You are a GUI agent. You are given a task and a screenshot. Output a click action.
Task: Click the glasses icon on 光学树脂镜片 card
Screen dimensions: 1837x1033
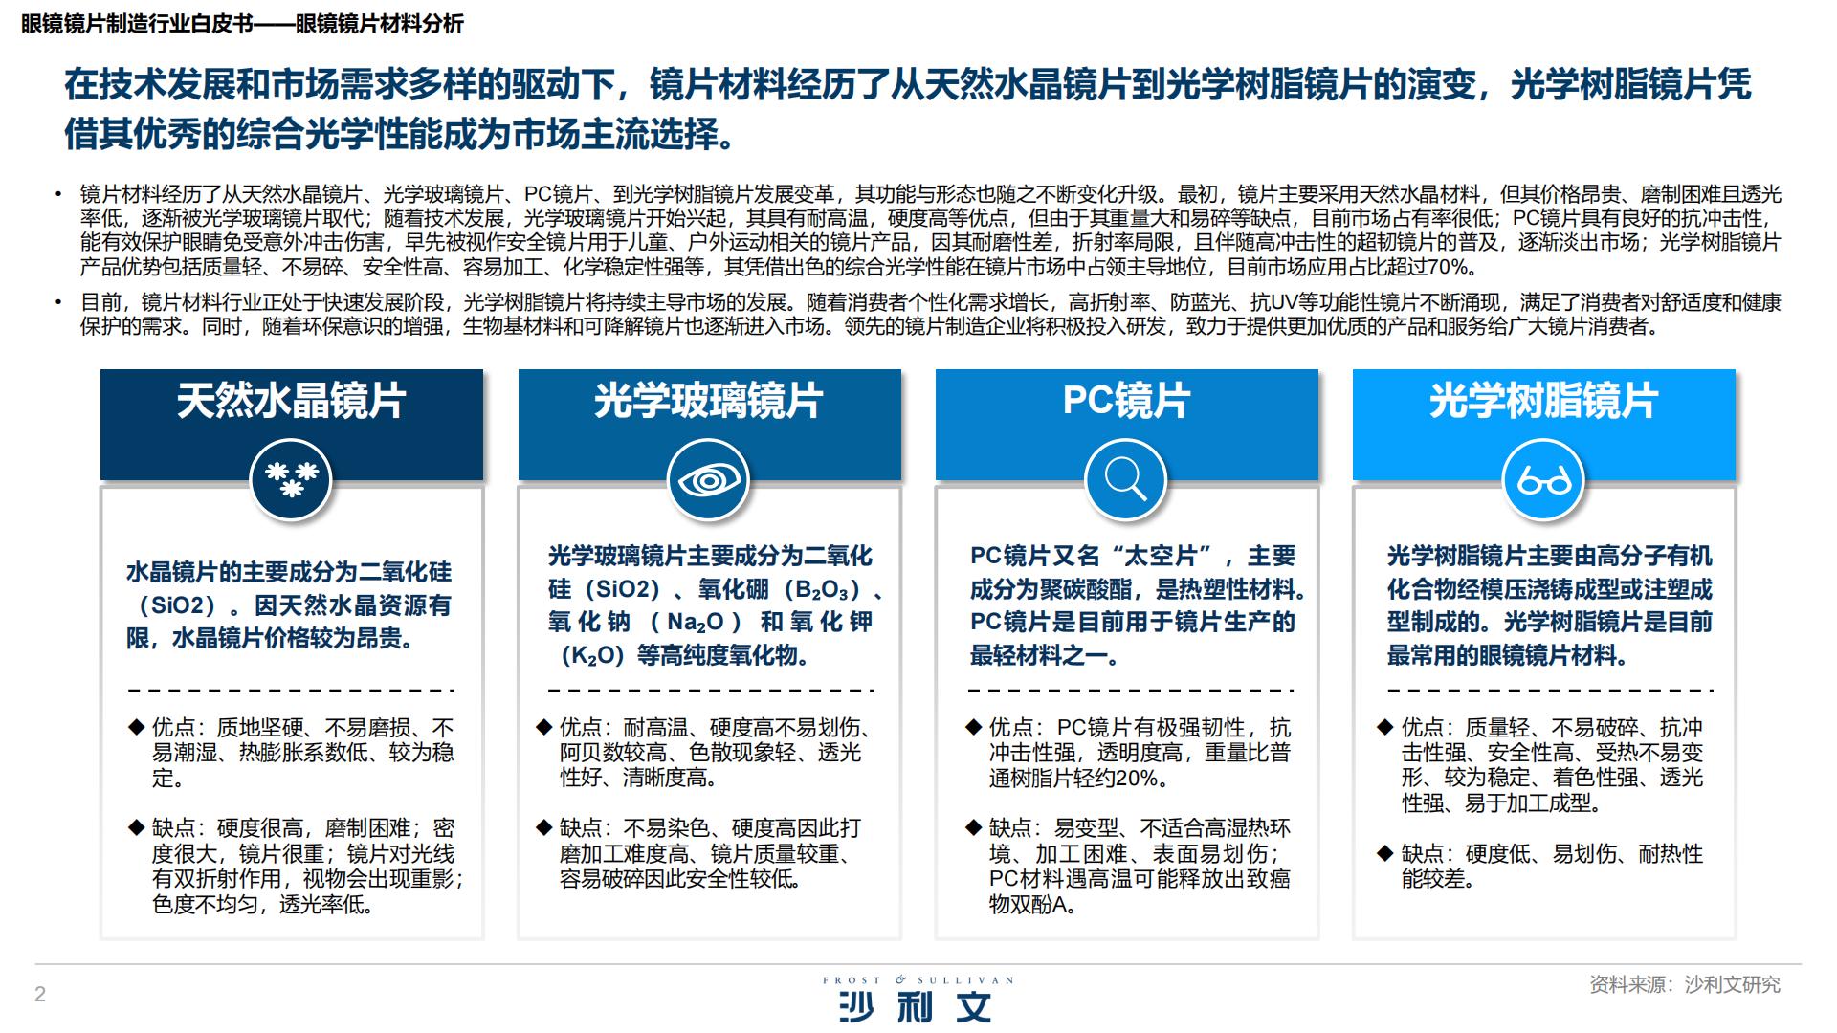pos(1545,479)
